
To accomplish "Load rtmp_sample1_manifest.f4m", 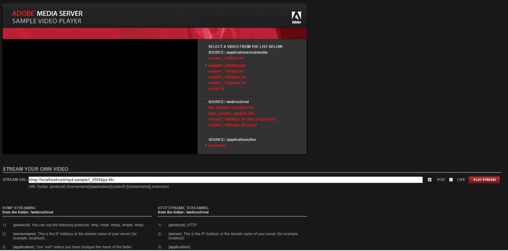I will point(231,113).
